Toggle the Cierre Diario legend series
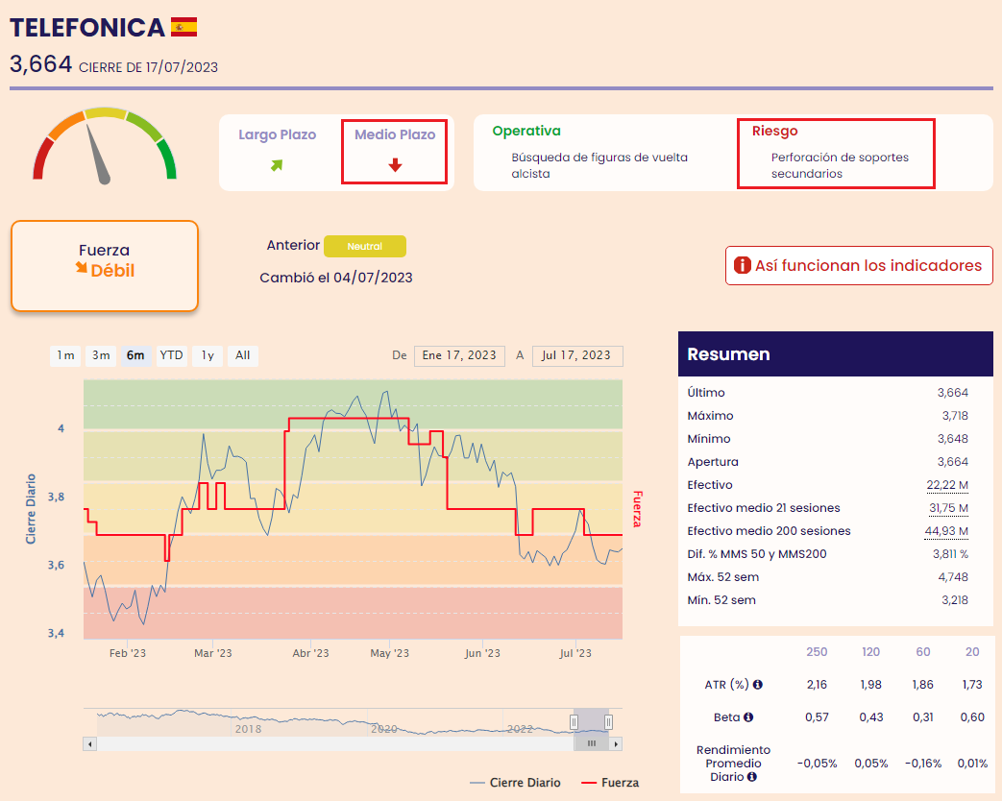 click(x=515, y=783)
